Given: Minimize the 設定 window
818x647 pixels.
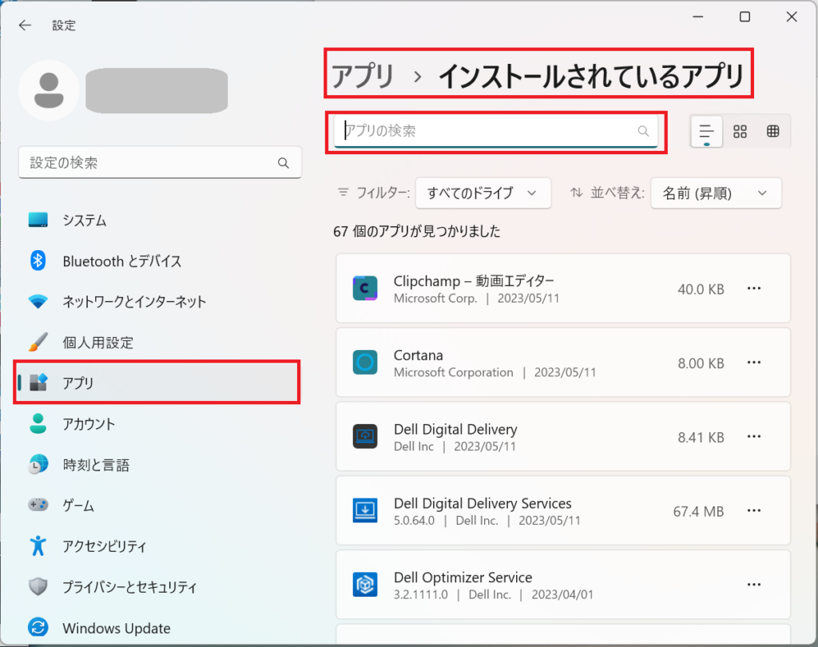Looking at the screenshot, I should (697, 18).
